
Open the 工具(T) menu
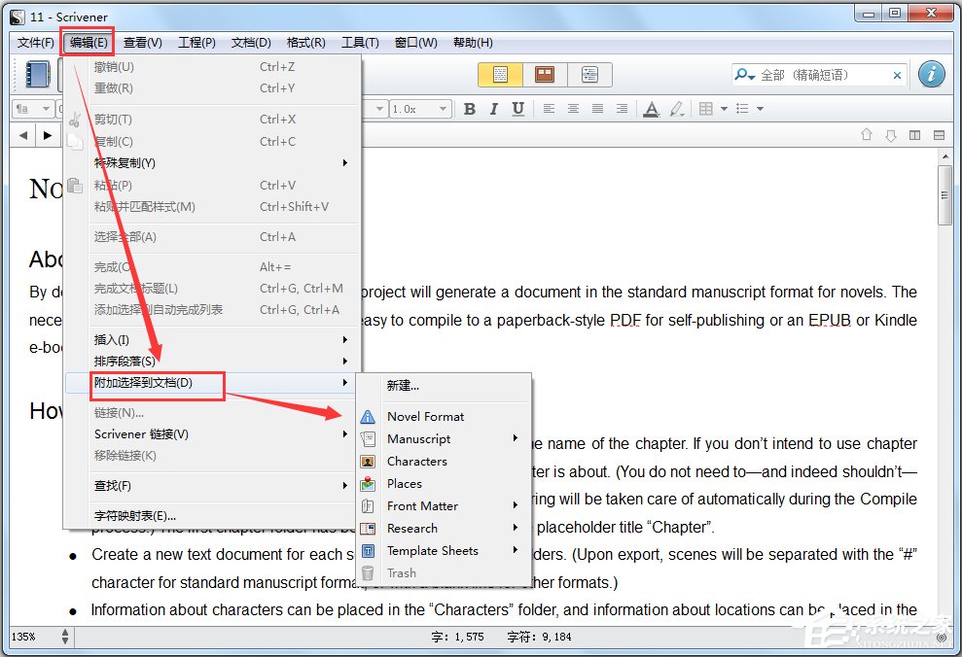[360, 43]
